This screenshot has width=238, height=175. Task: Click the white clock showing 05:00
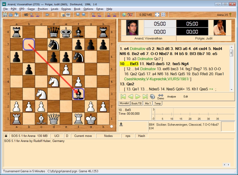point(160,24)
